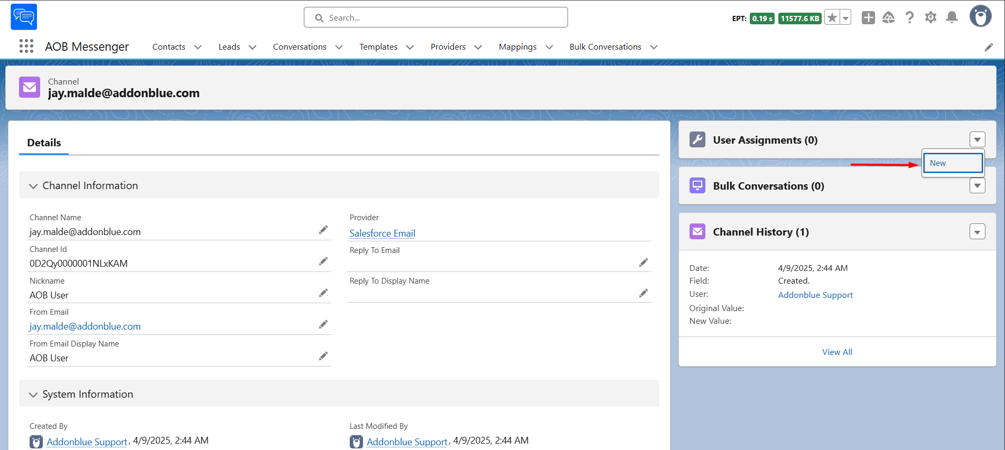Expand the Leads tab dropdown chevron
1005x450 pixels.
pyautogui.click(x=253, y=47)
